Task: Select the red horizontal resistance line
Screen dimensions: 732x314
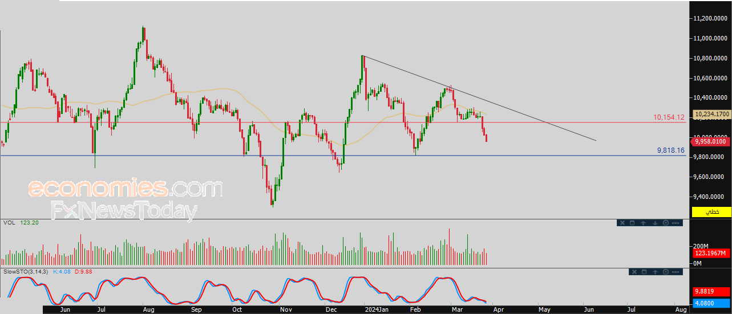Action: 342,122
